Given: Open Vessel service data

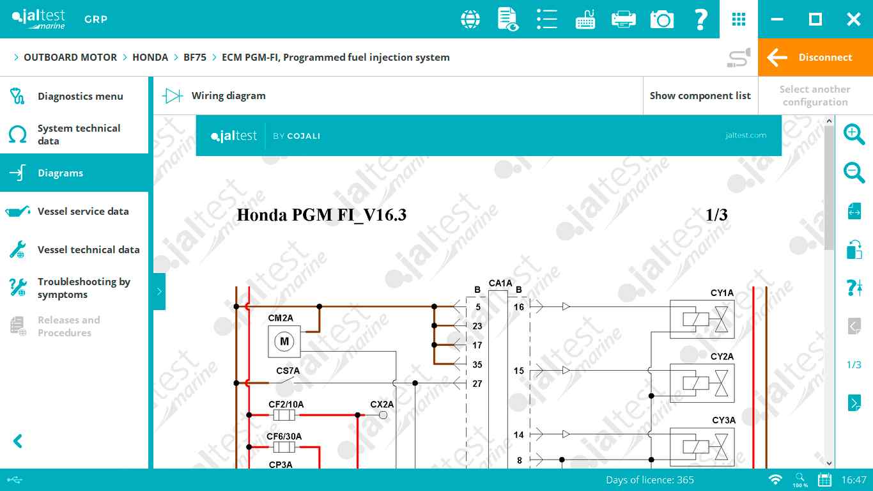Looking at the screenshot, I should [x=74, y=211].
